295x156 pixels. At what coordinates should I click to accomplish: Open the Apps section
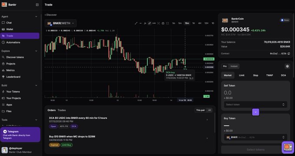20,105
